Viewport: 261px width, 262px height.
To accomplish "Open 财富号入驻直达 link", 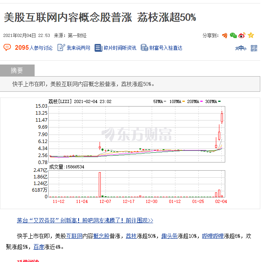I will coord(166,48).
